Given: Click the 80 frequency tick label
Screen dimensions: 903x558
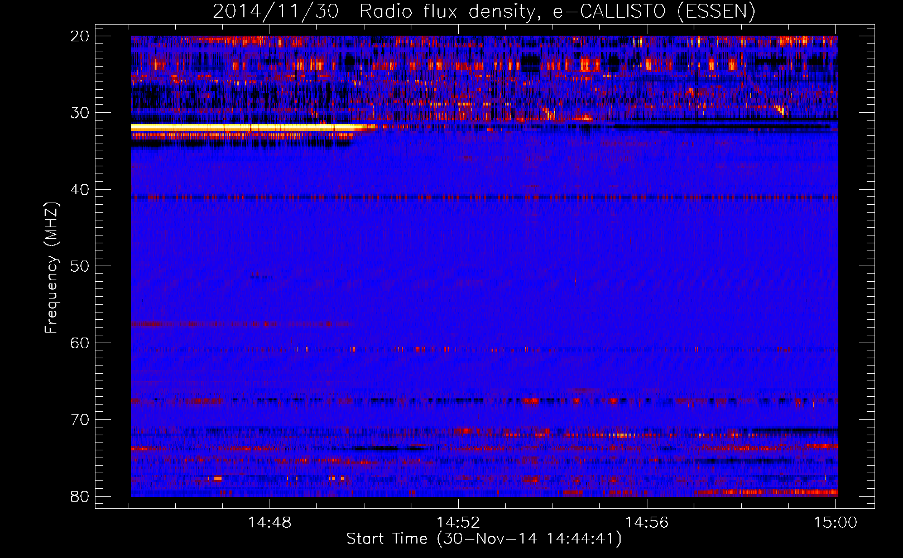Looking at the screenshot, I should [x=80, y=496].
